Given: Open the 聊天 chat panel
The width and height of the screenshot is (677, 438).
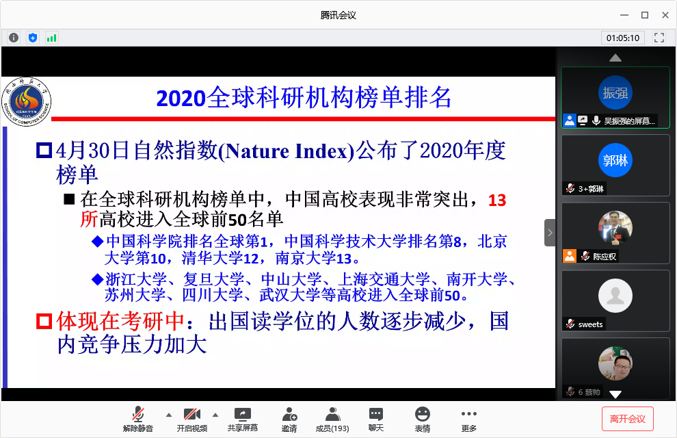Looking at the screenshot, I should (375, 419).
